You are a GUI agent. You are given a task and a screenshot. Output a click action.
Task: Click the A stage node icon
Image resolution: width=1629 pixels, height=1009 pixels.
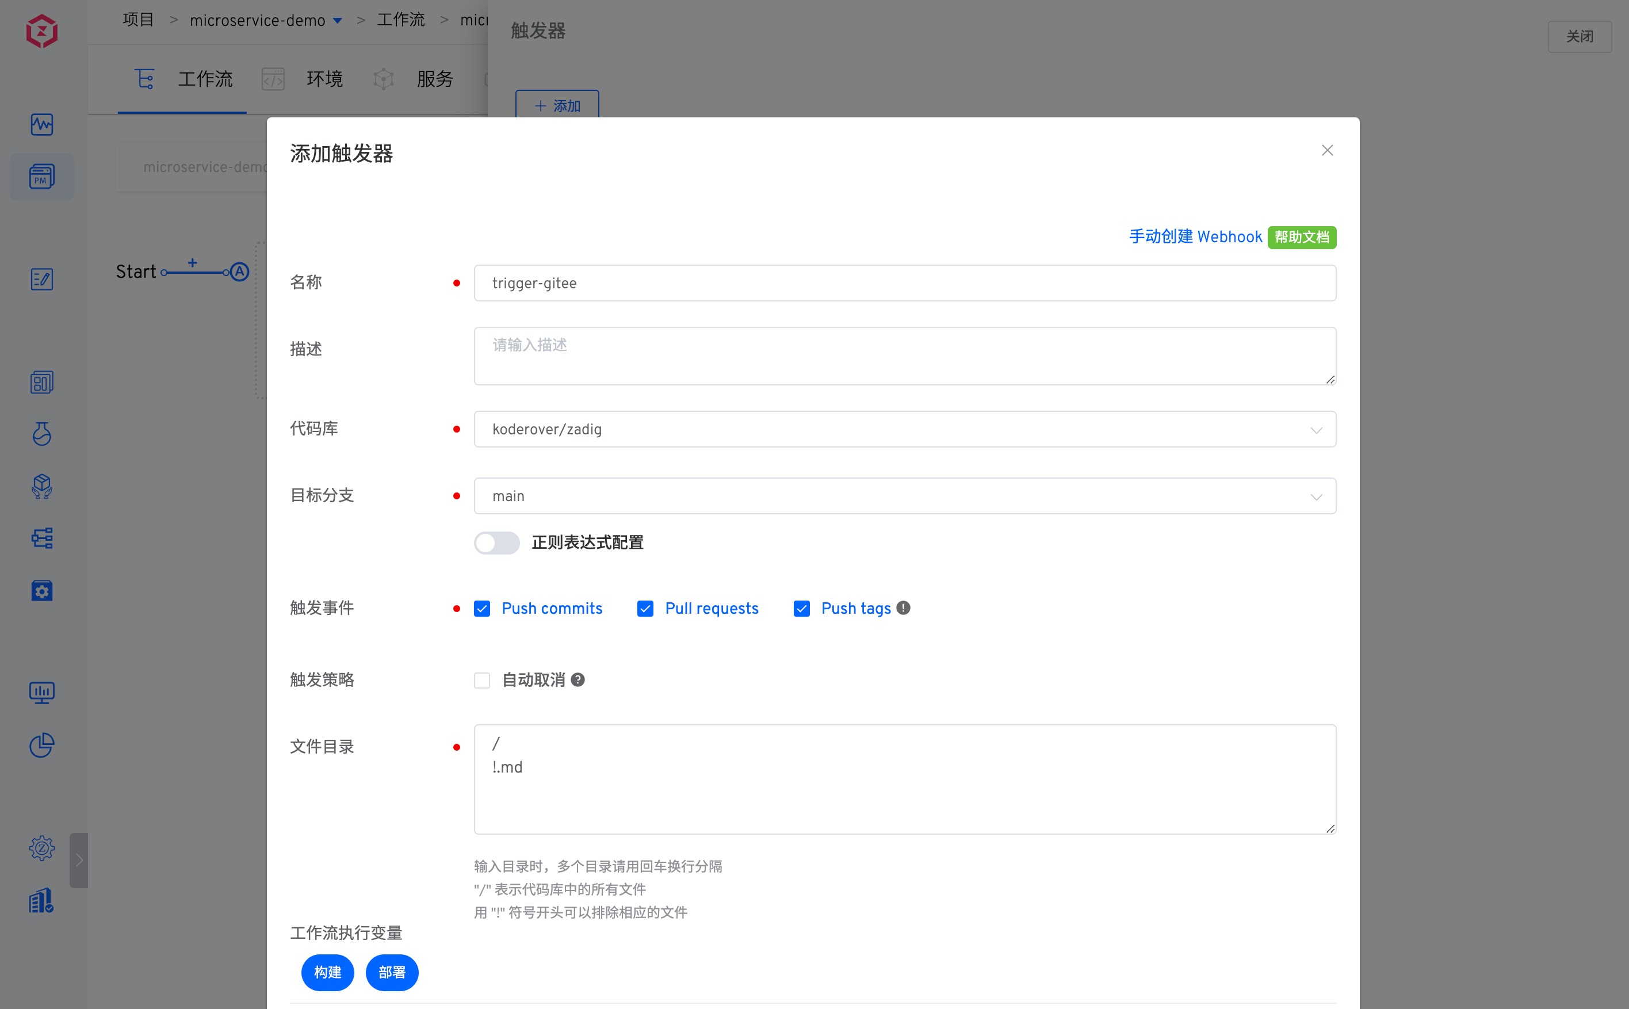239,272
